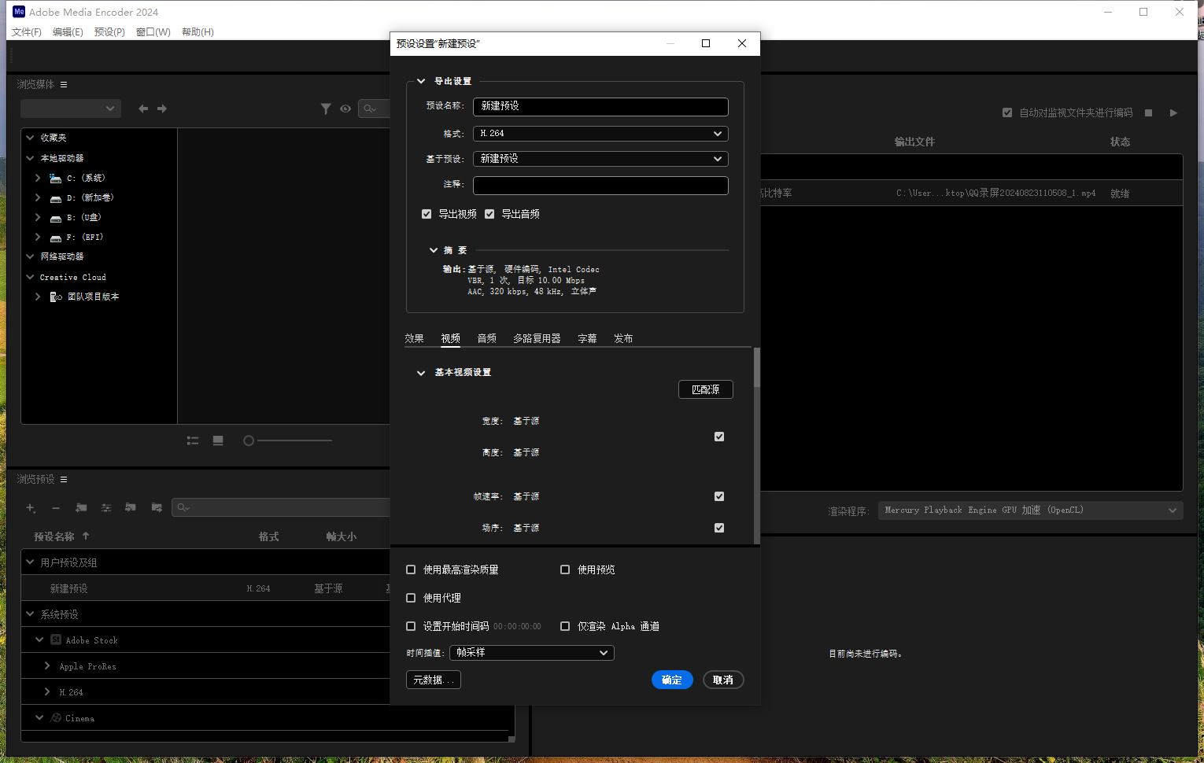Click the new preset group folder icon
This screenshot has width=1204, height=763.
point(81,507)
